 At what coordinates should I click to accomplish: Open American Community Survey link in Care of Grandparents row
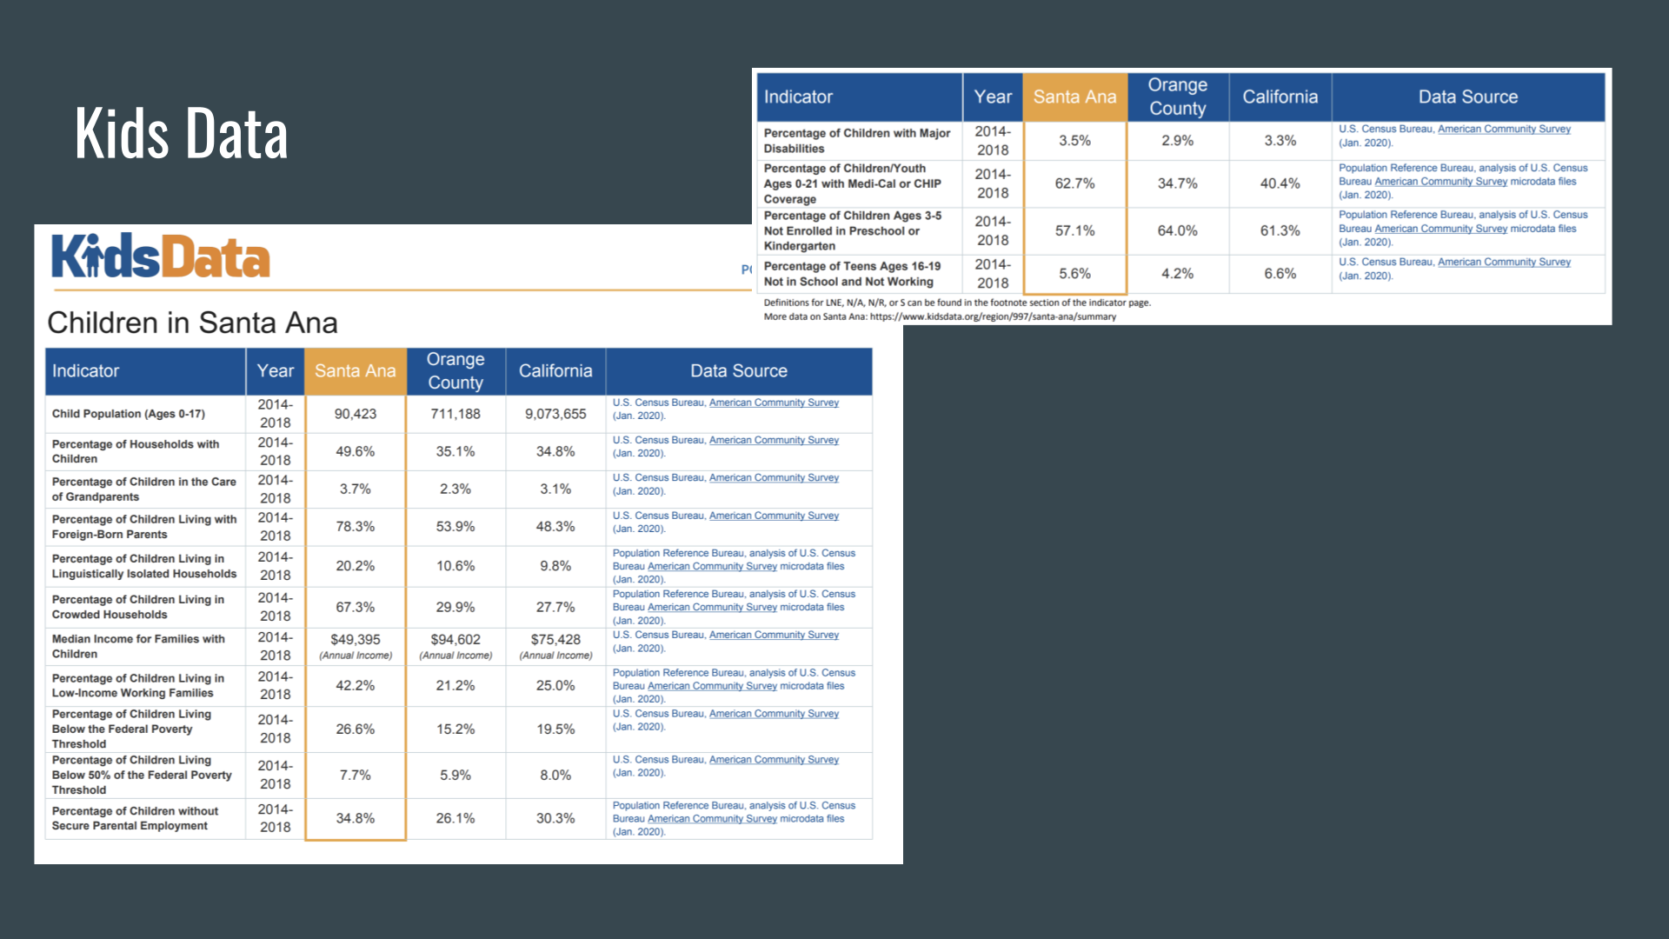coord(774,477)
